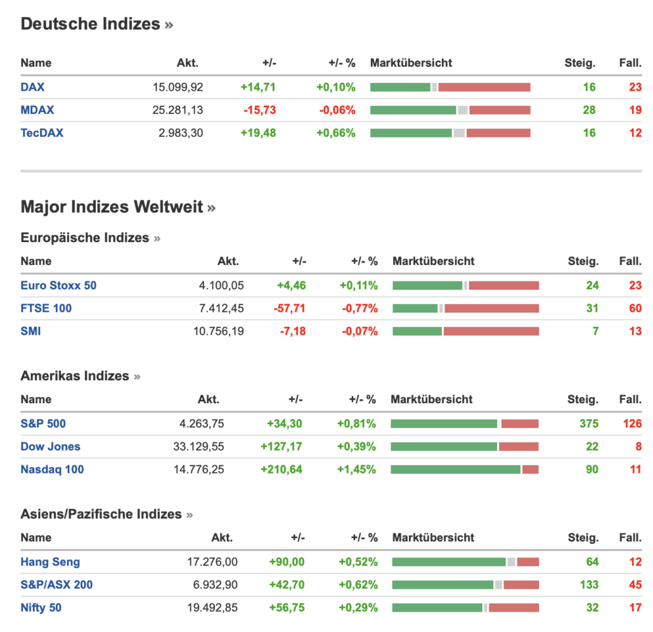Click the TecDAX percent change +0,66%
The height and width of the screenshot is (632, 653).
335,133
